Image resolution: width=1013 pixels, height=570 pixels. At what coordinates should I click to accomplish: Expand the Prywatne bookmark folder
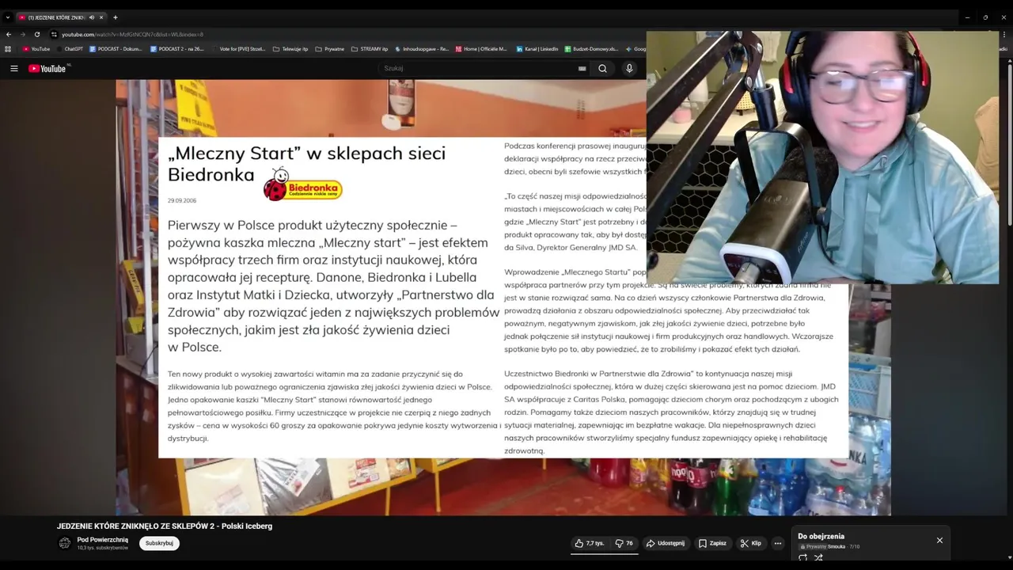click(330, 49)
